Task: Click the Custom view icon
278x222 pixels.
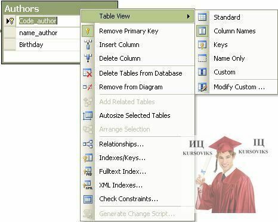Action: [202, 72]
